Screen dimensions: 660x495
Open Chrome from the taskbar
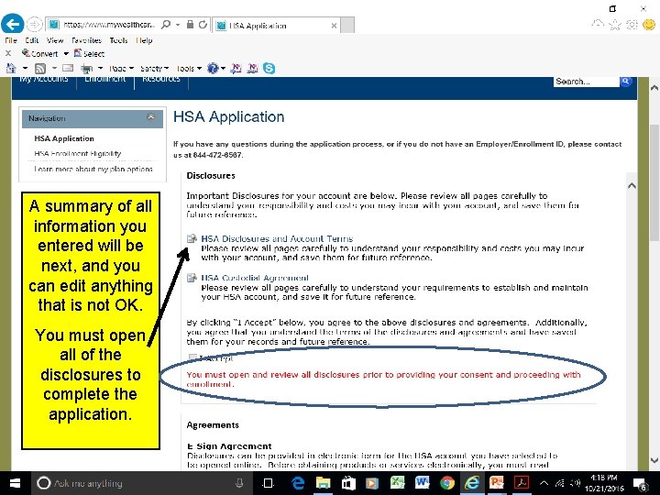(x=447, y=483)
